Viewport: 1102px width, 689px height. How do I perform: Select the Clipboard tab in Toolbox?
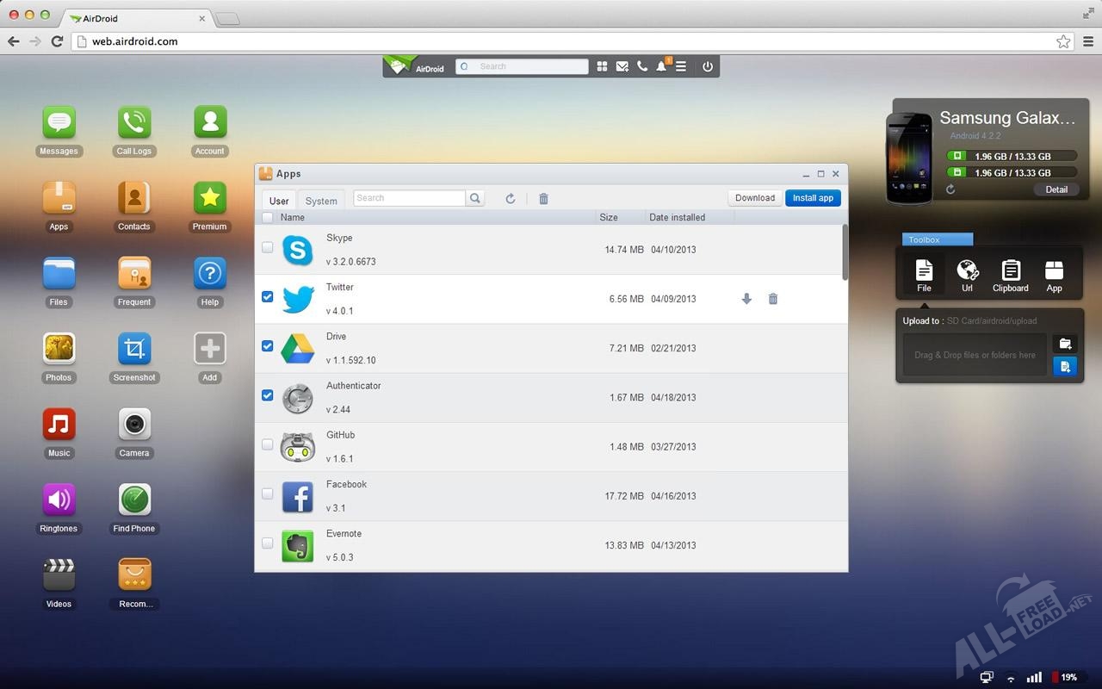point(1011,276)
